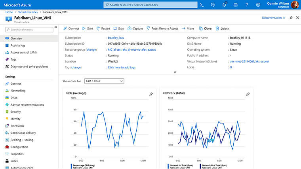Select the computer name boakley_011118
The image size is (301, 169).
(x=240, y=38)
